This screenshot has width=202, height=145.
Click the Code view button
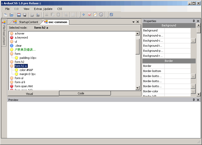pyautogui.click(x=85, y=93)
